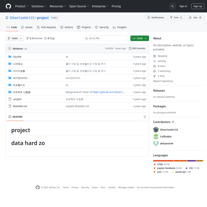Open the README outline list icon
The height and width of the screenshot is (207, 207).
click(x=145, y=117)
